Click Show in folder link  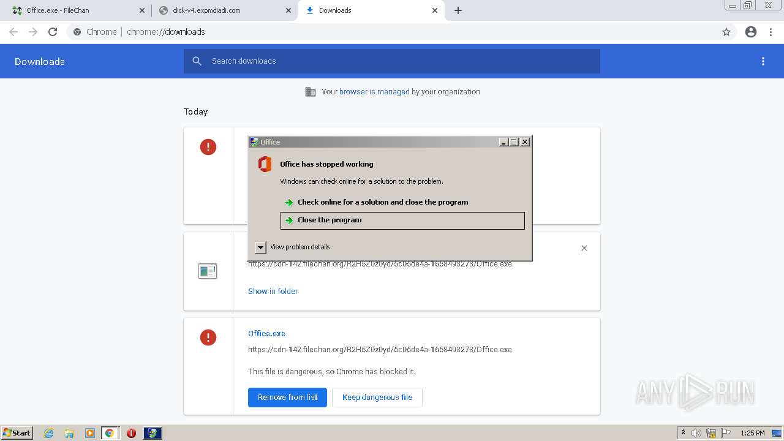click(x=273, y=292)
